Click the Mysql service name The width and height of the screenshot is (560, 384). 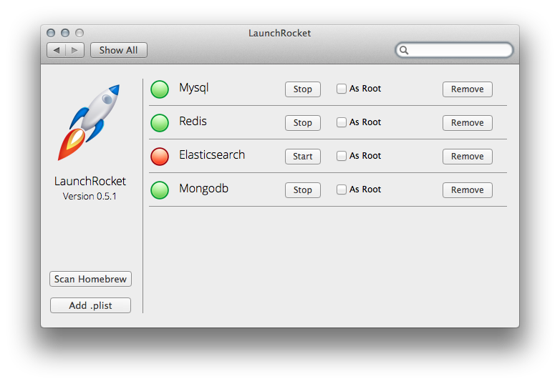click(x=194, y=88)
